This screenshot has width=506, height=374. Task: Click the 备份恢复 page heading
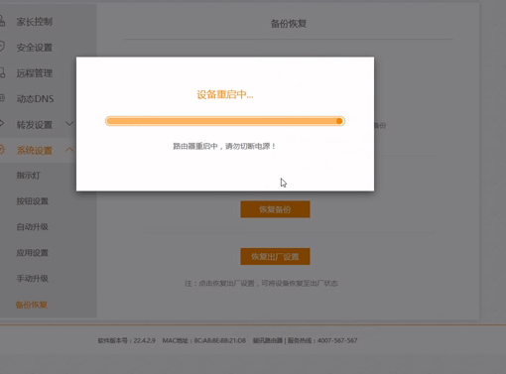point(289,24)
